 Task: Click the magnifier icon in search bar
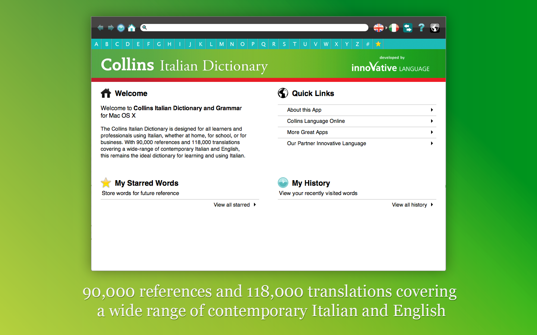[145, 28]
